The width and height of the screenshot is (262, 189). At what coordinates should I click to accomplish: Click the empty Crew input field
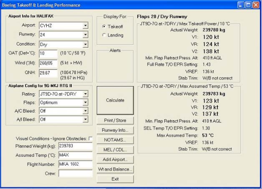tap(75, 173)
